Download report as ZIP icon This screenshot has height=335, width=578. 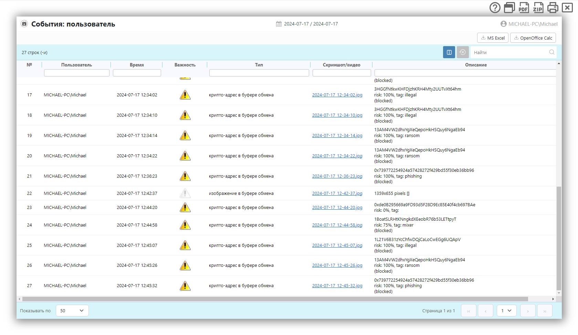tap(538, 8)
